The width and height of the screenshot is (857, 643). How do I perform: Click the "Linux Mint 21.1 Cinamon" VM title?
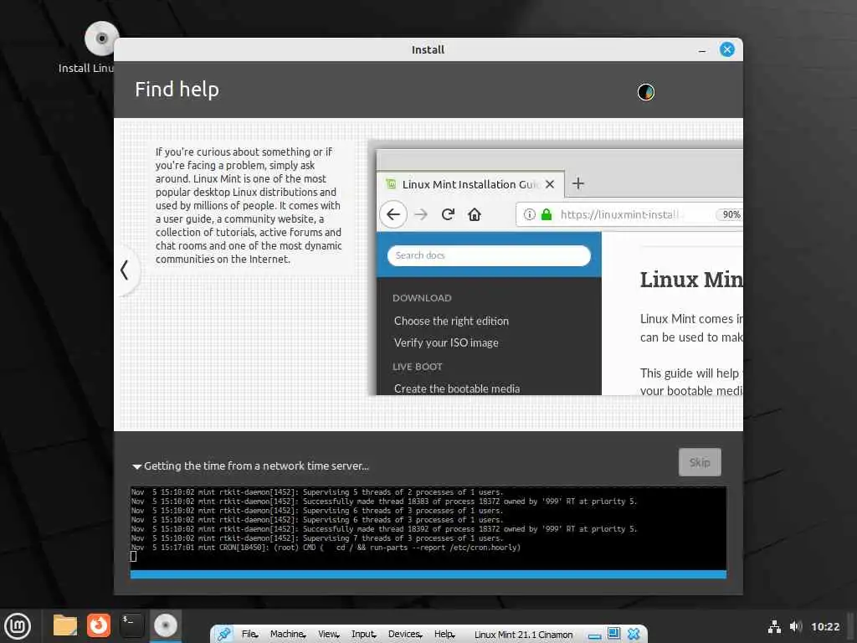[523, 635]
